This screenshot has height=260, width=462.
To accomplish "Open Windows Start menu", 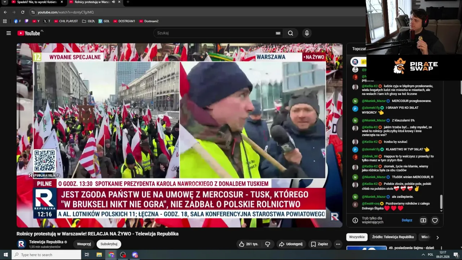I will point(5,255).
